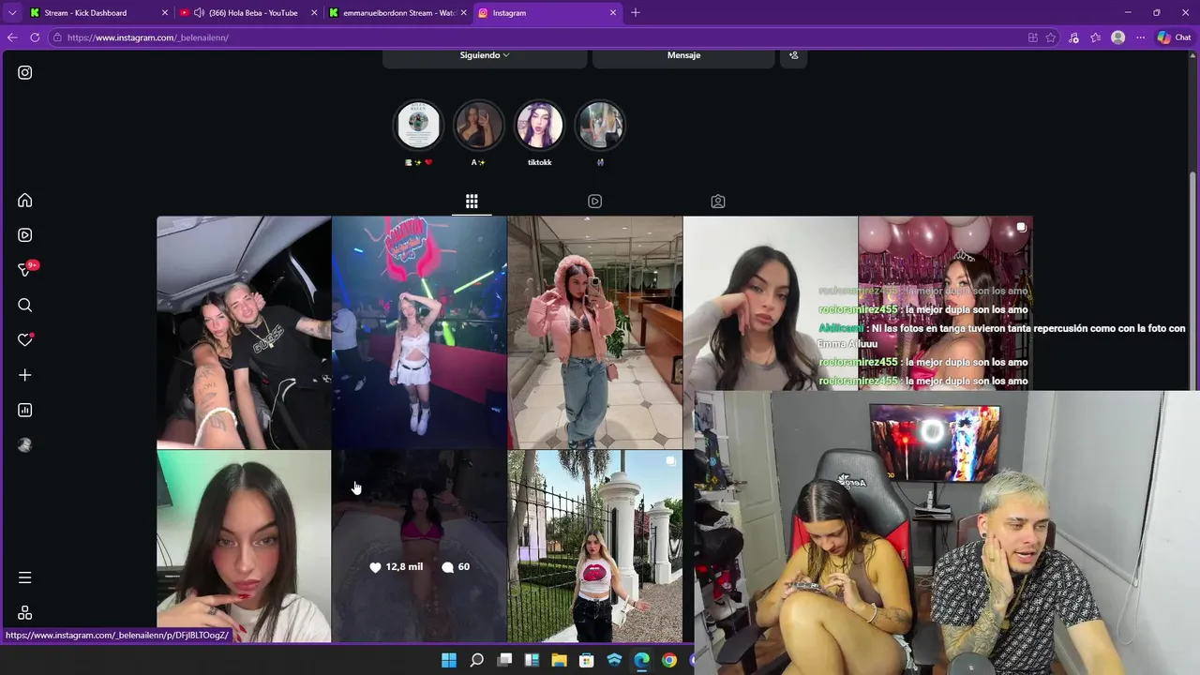Open Copilot Chat button

(x=1174, y=37)
